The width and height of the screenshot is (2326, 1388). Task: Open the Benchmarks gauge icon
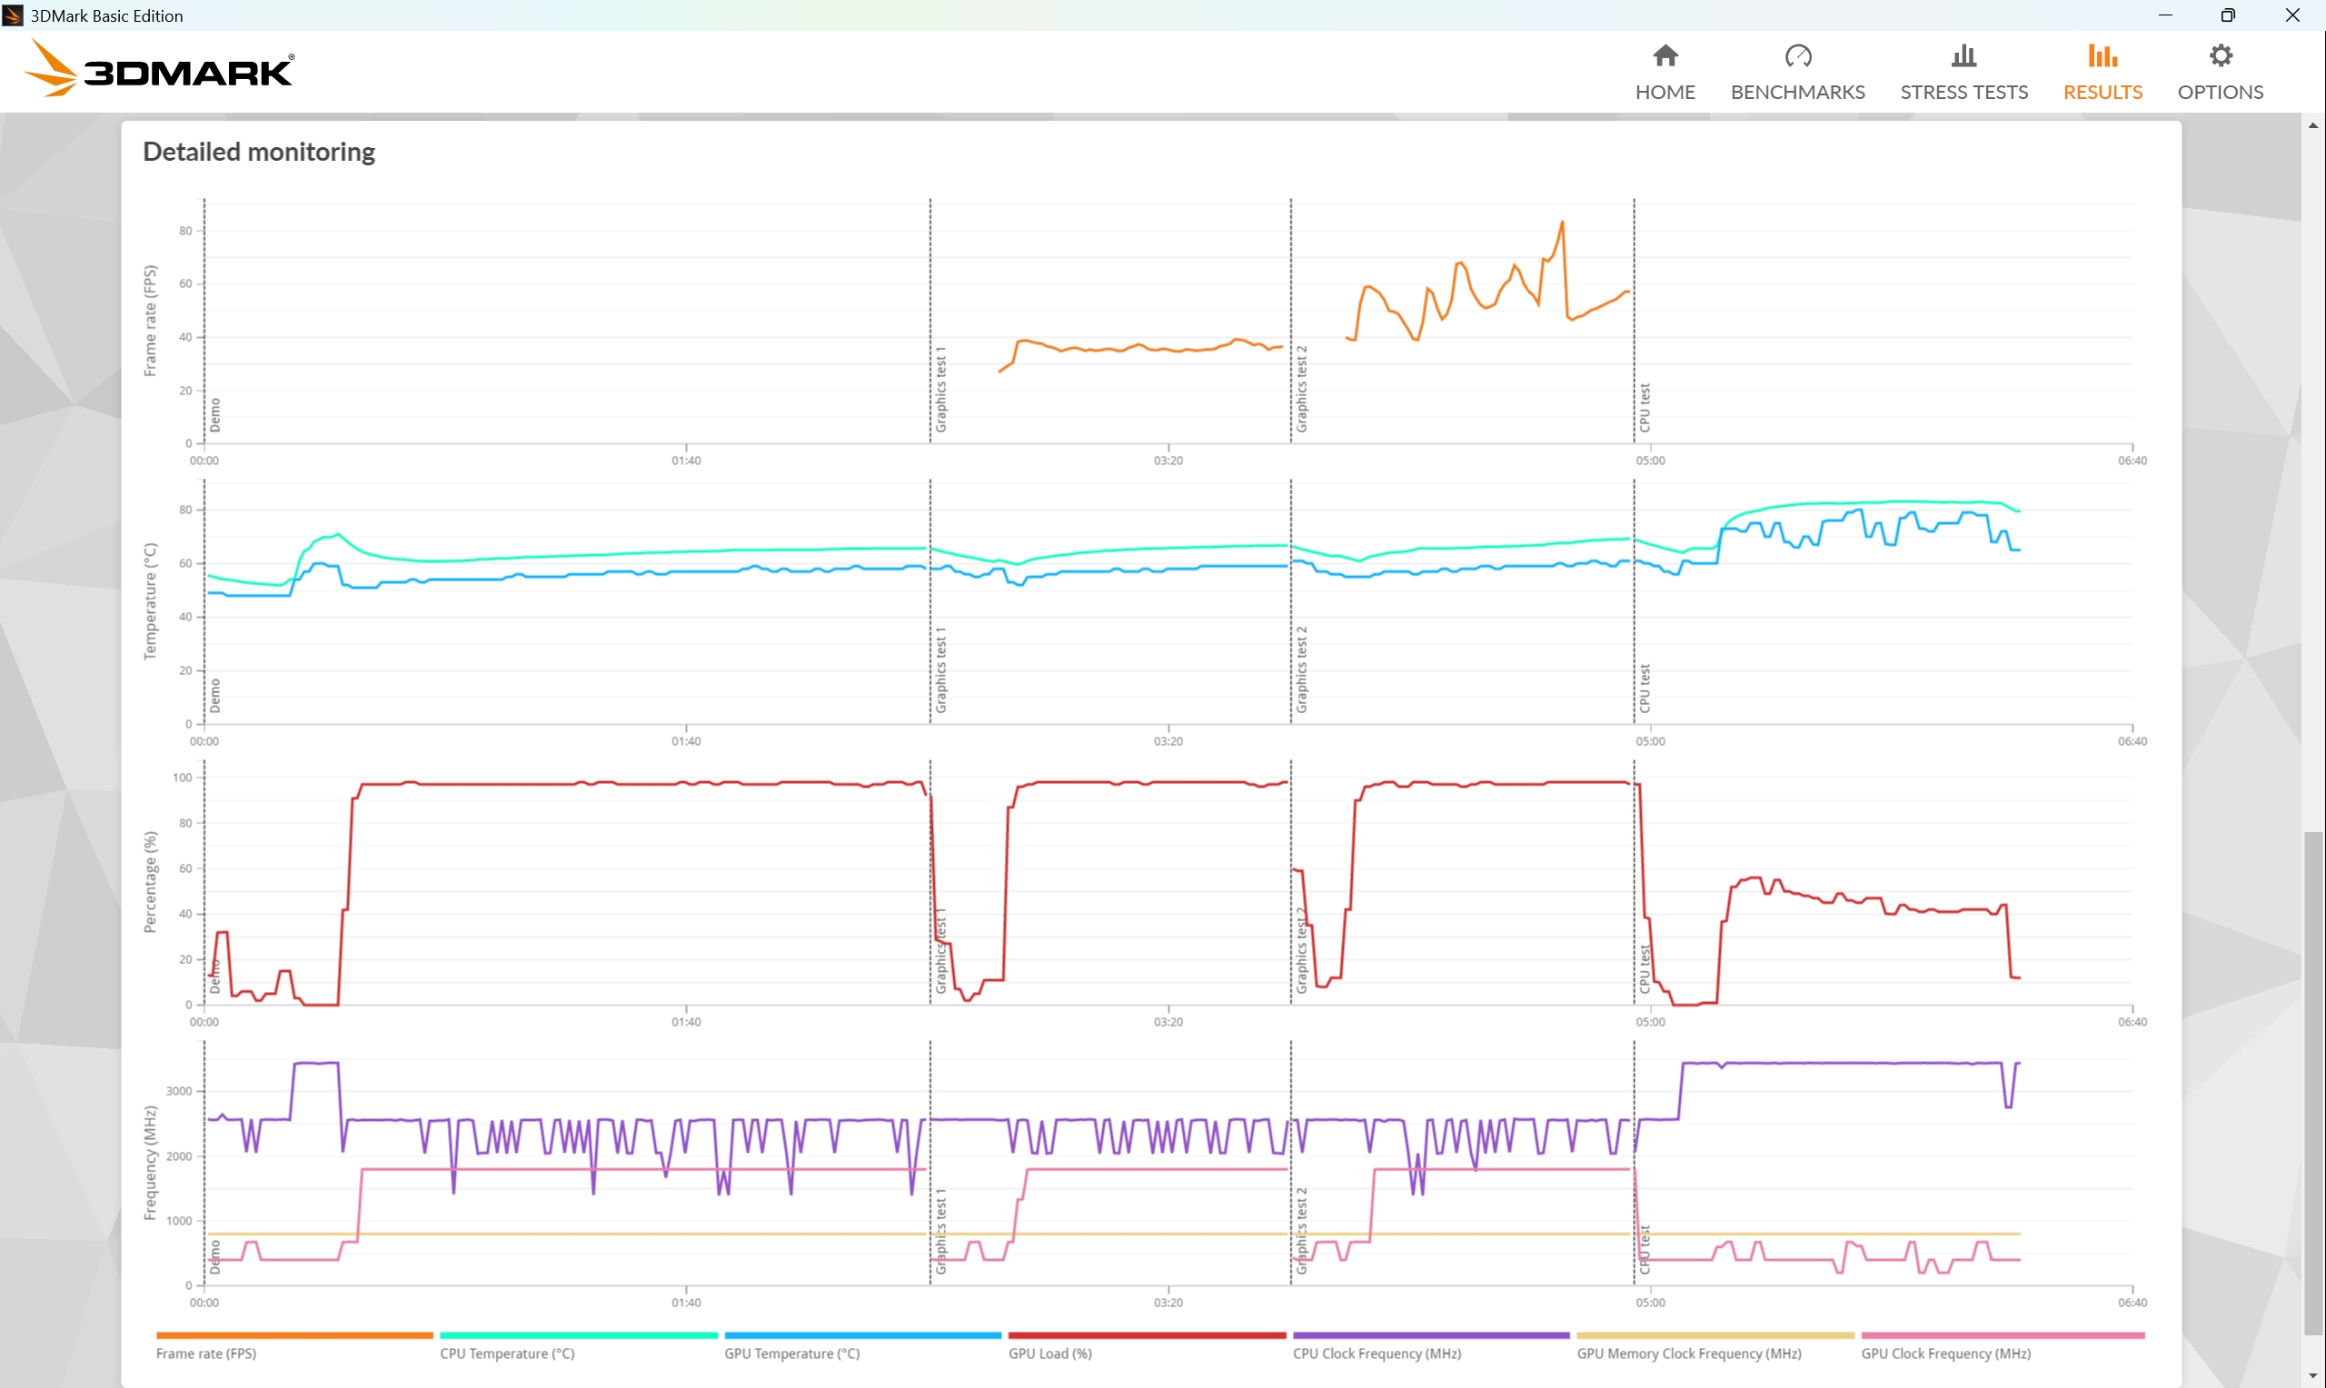1796,57
